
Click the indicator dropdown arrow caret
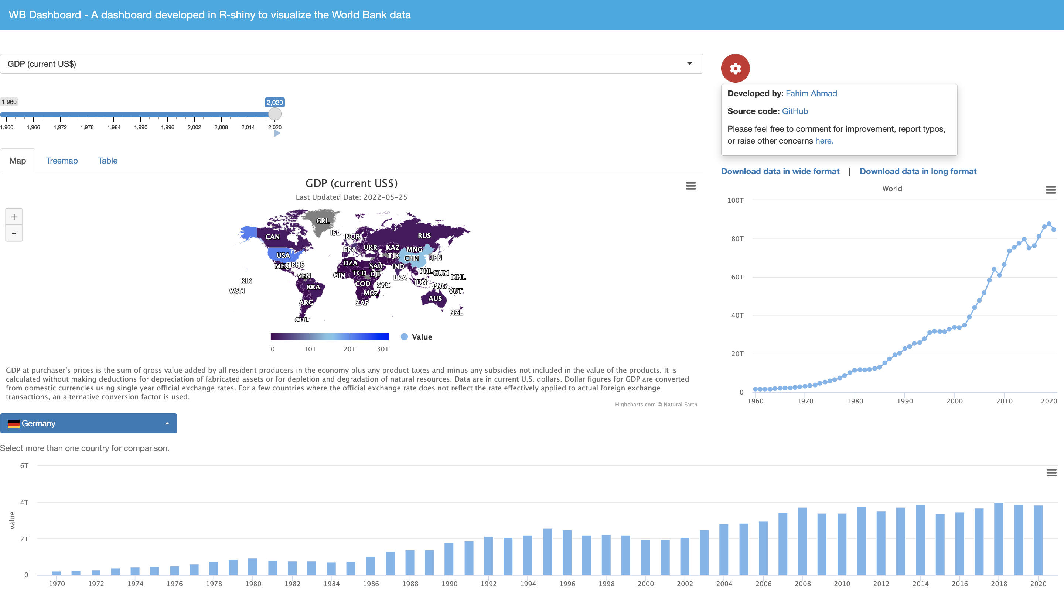689,63
